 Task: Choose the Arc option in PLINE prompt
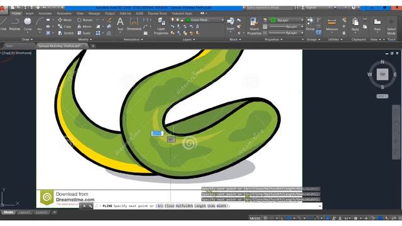160,206
